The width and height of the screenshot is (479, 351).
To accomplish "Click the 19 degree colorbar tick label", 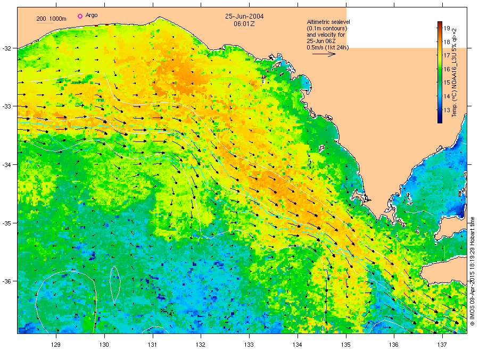I will pos(447,28).
